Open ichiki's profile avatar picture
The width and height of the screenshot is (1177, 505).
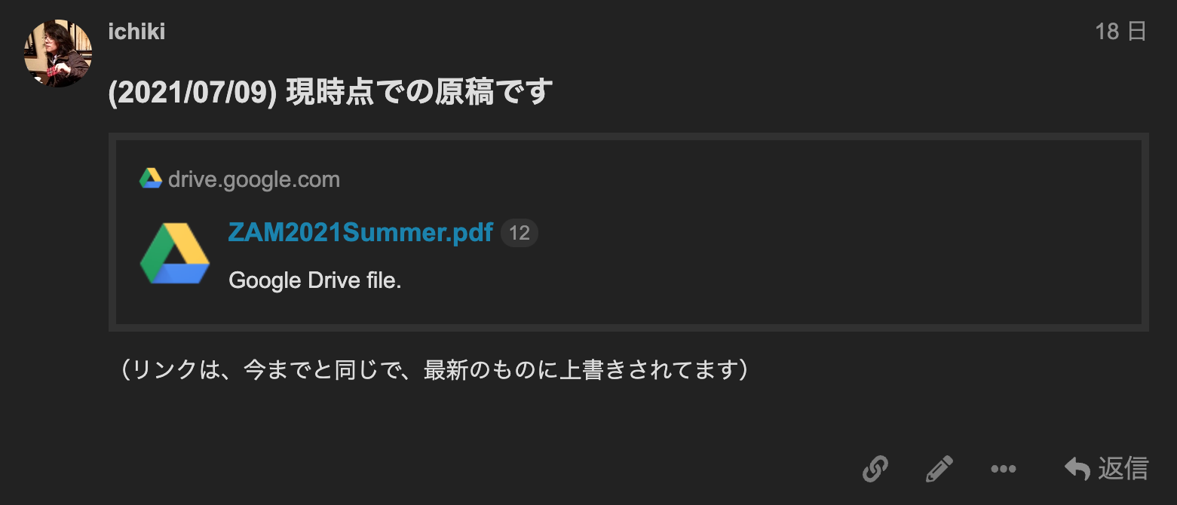(58, 53)
